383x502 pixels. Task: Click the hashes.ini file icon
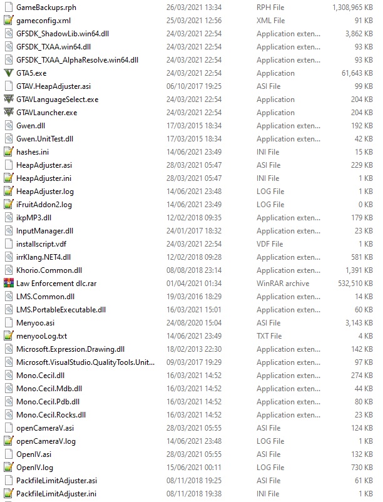pyautogui.click(x=9, y=151)
